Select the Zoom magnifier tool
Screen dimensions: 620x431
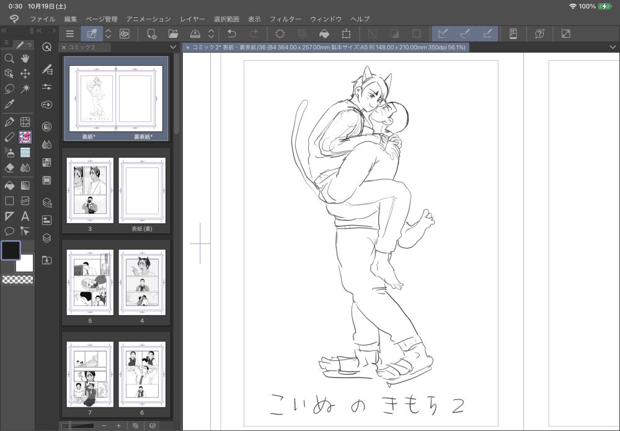(x=9, y=58)
